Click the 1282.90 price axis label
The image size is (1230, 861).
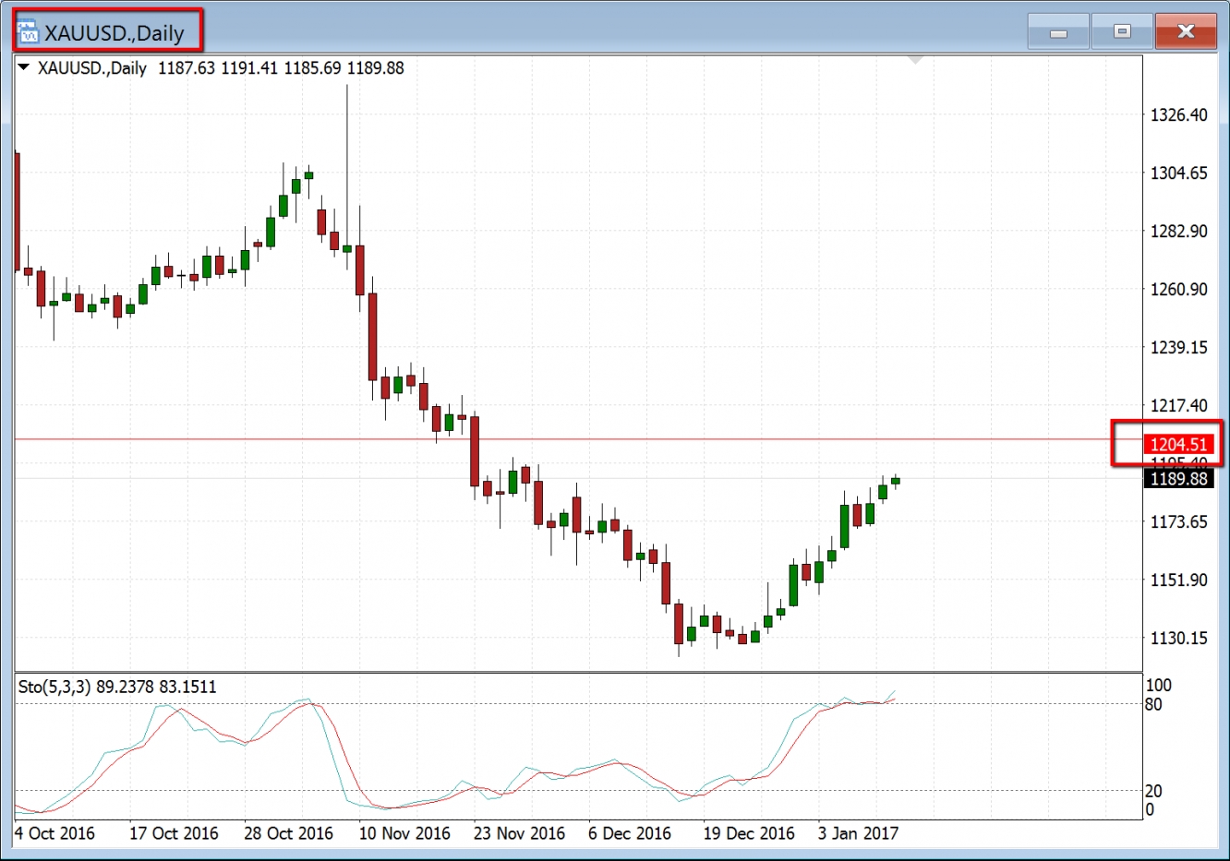click(x=1178, y=232)
